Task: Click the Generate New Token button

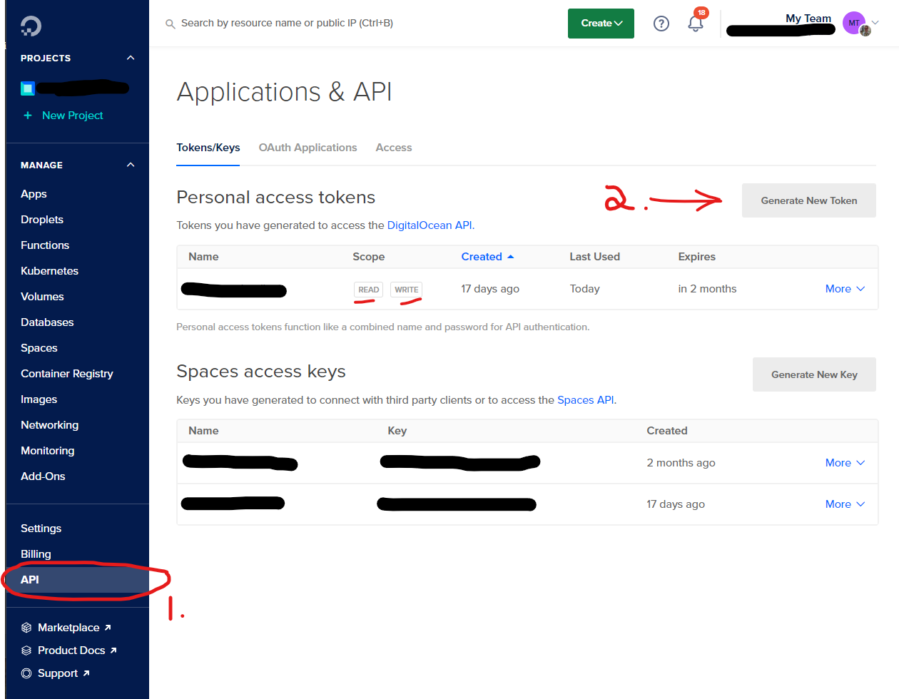Action: coord(809,200)
